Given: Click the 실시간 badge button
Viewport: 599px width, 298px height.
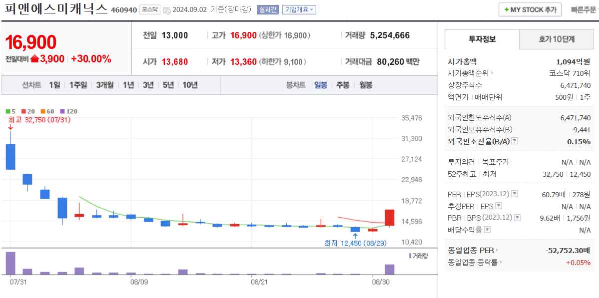Looking at the screenshot, I should (x=268, y=9).
